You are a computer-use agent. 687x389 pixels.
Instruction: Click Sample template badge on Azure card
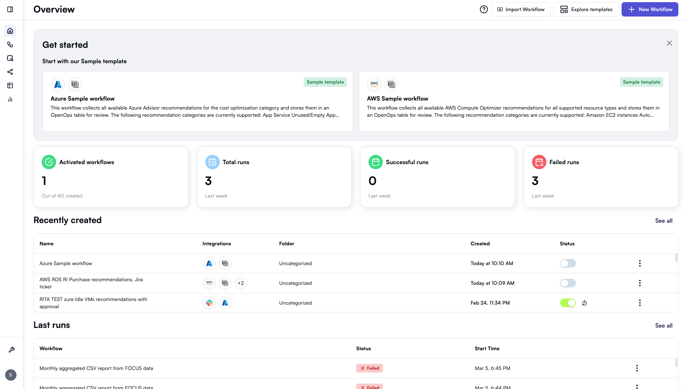[x=325, y=82]
